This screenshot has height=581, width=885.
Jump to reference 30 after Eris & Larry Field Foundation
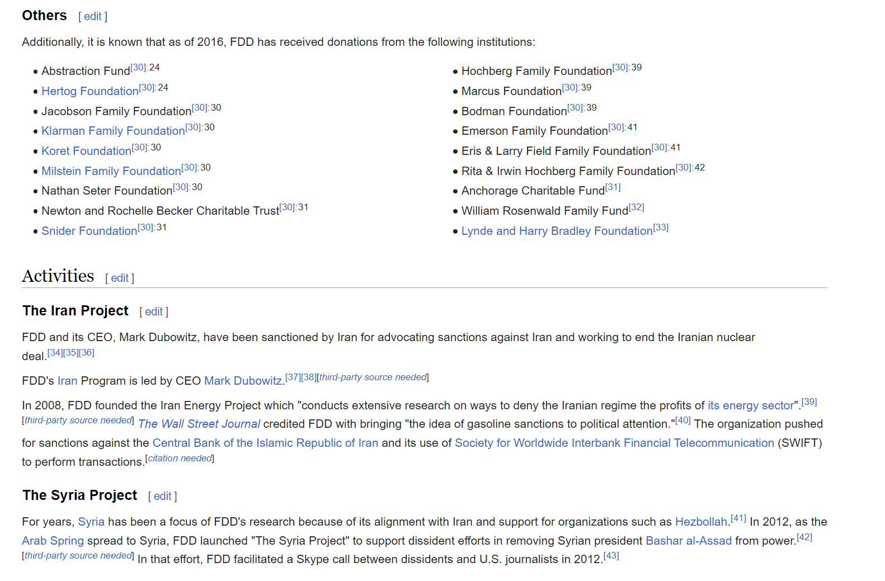point(660,148)
